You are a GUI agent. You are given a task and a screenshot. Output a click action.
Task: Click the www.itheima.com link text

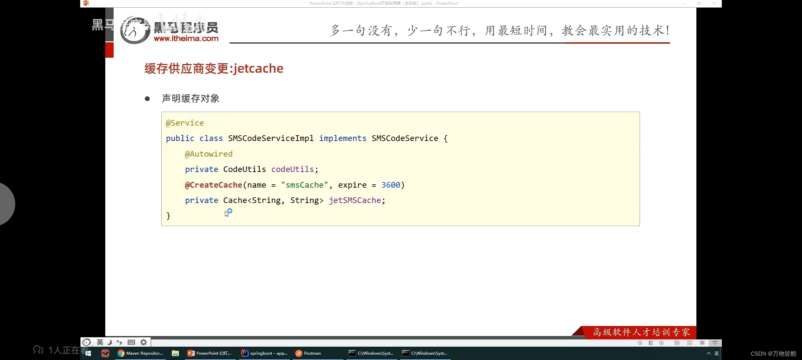click(186, 38)
